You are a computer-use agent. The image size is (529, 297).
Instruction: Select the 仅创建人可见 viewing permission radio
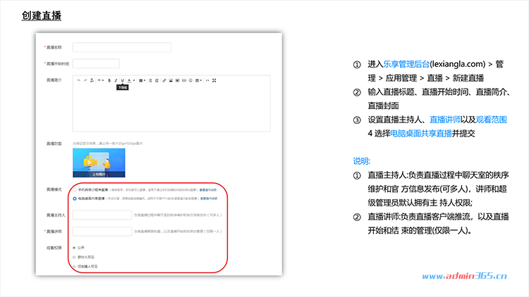(x=74, y=266)
